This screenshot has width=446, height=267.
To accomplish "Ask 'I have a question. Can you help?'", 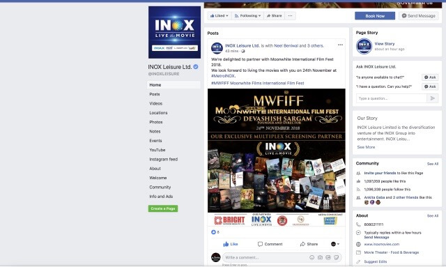I will pyautogui.click(x=430, y=86).
